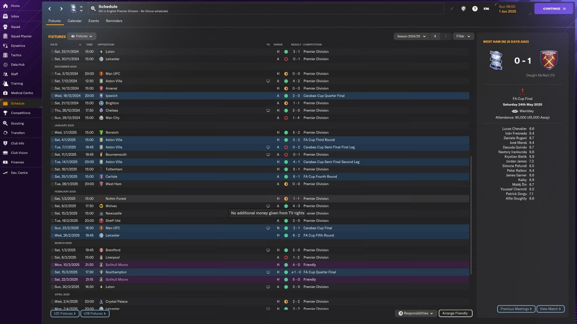Toggle the circle beside Sun, 23/2/2025
Image resolution: width=577 pixels, height=324 pixels.
[x=52, y=228]
